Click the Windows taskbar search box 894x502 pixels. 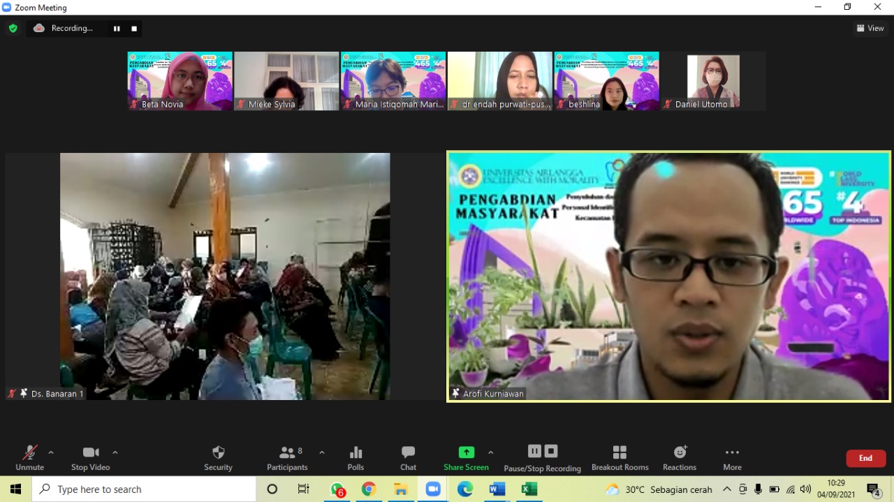pos(144,489)
